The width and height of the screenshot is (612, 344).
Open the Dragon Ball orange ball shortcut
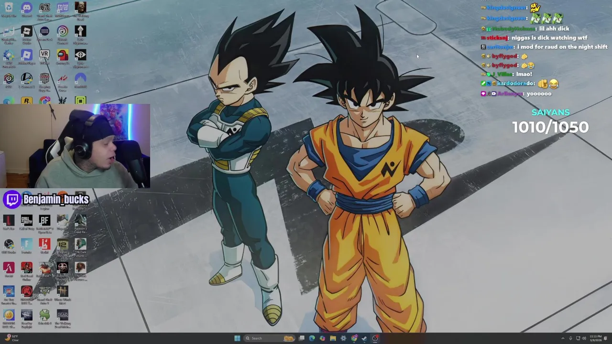(9, 319)
